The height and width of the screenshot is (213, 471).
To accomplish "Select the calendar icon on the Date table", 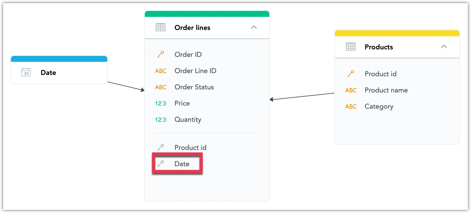I will pyautogui.click(x=26, y=72).
